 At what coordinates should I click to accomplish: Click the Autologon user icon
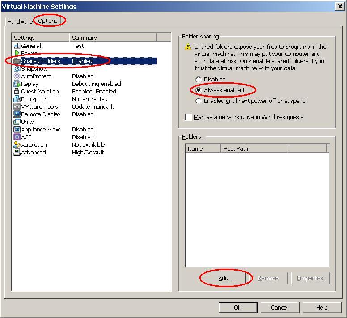[17, 144]
